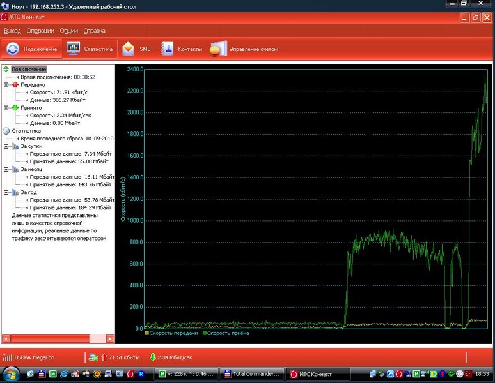The height and width of the screenshot is (383, 495).
Task: Open the Контакты address book
Action: (182, 49)
